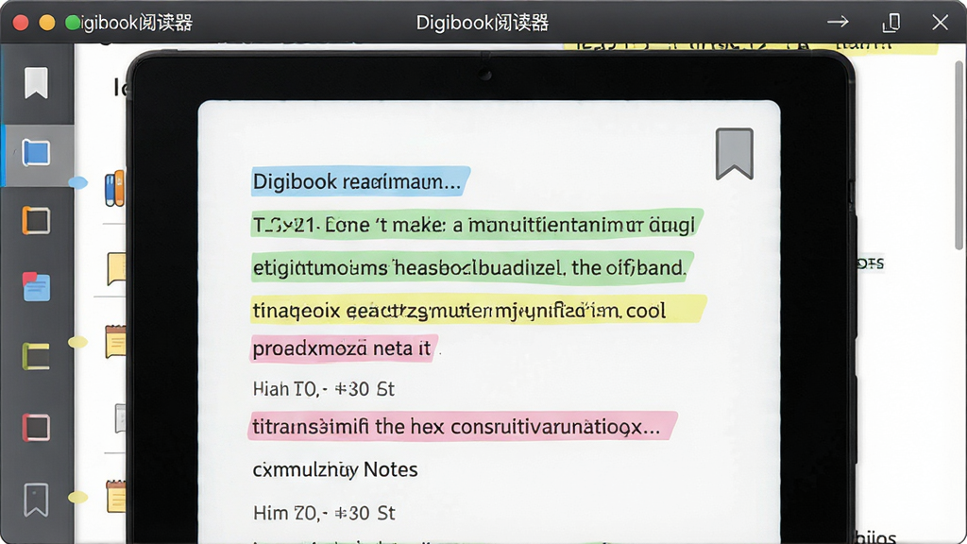Click the yellow traffic-light minimize button
The image size is (967, 544).
click(x=47, y=23)
